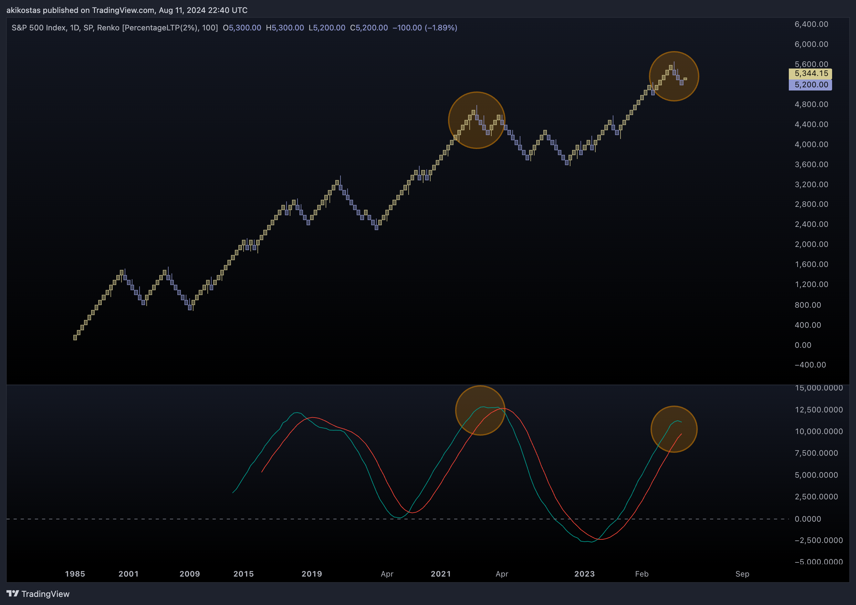Click the purple 5,200.00 price label
The height and width of the screenshot is (605, 856).
click(x=810, y=85)
